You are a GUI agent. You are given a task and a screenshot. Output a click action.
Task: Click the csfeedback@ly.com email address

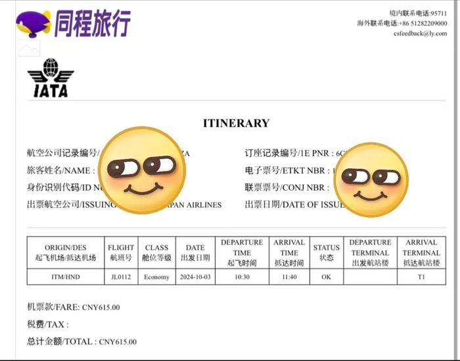click(420, 34)
